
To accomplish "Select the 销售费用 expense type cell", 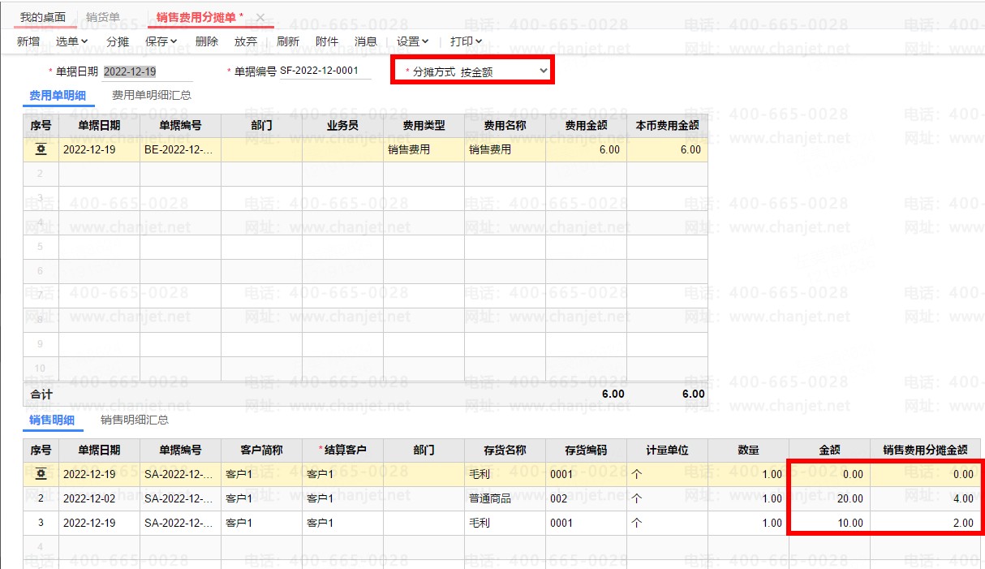I will (424, 150).
